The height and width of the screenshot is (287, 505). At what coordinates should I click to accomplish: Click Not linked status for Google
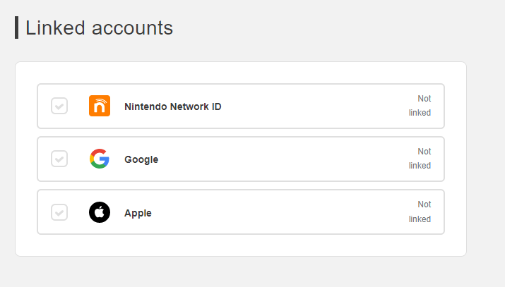pos(420,159)
